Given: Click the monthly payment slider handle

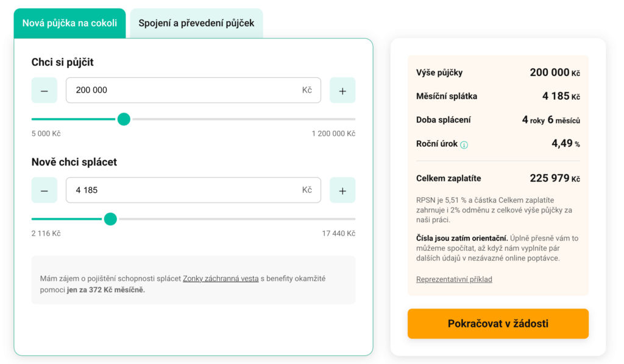Looking at the screenshot, I should point(110,219).
